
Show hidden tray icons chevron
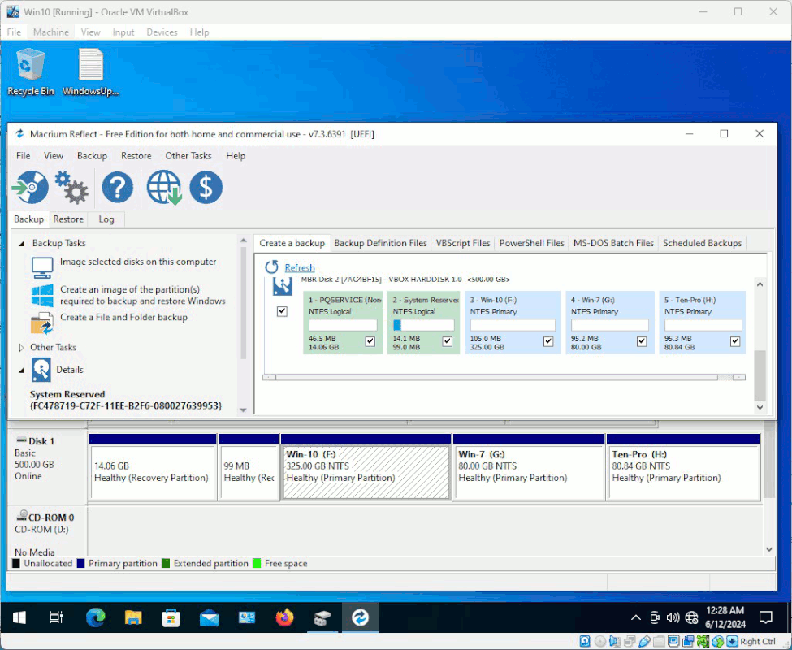pos(636,617)
